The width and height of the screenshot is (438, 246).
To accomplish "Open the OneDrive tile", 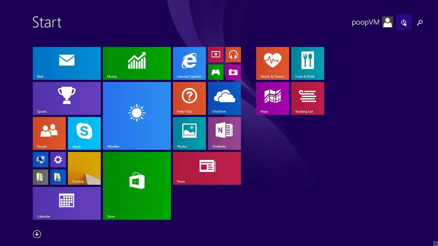I will [224, 98].
